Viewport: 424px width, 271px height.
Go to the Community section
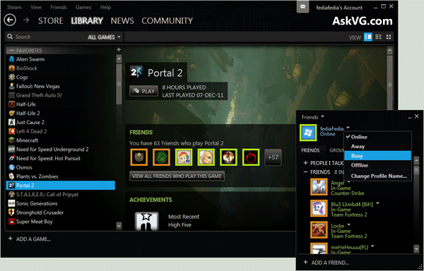point(167,20)
